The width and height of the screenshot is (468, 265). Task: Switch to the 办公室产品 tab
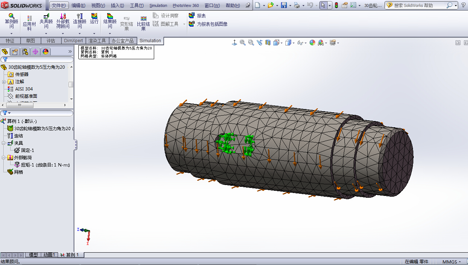(123, 41)
